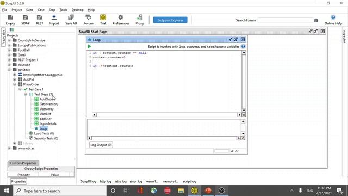The image size is (348, 196).
Task: Expand the EuropePublications project
Action: pos(9,45)
